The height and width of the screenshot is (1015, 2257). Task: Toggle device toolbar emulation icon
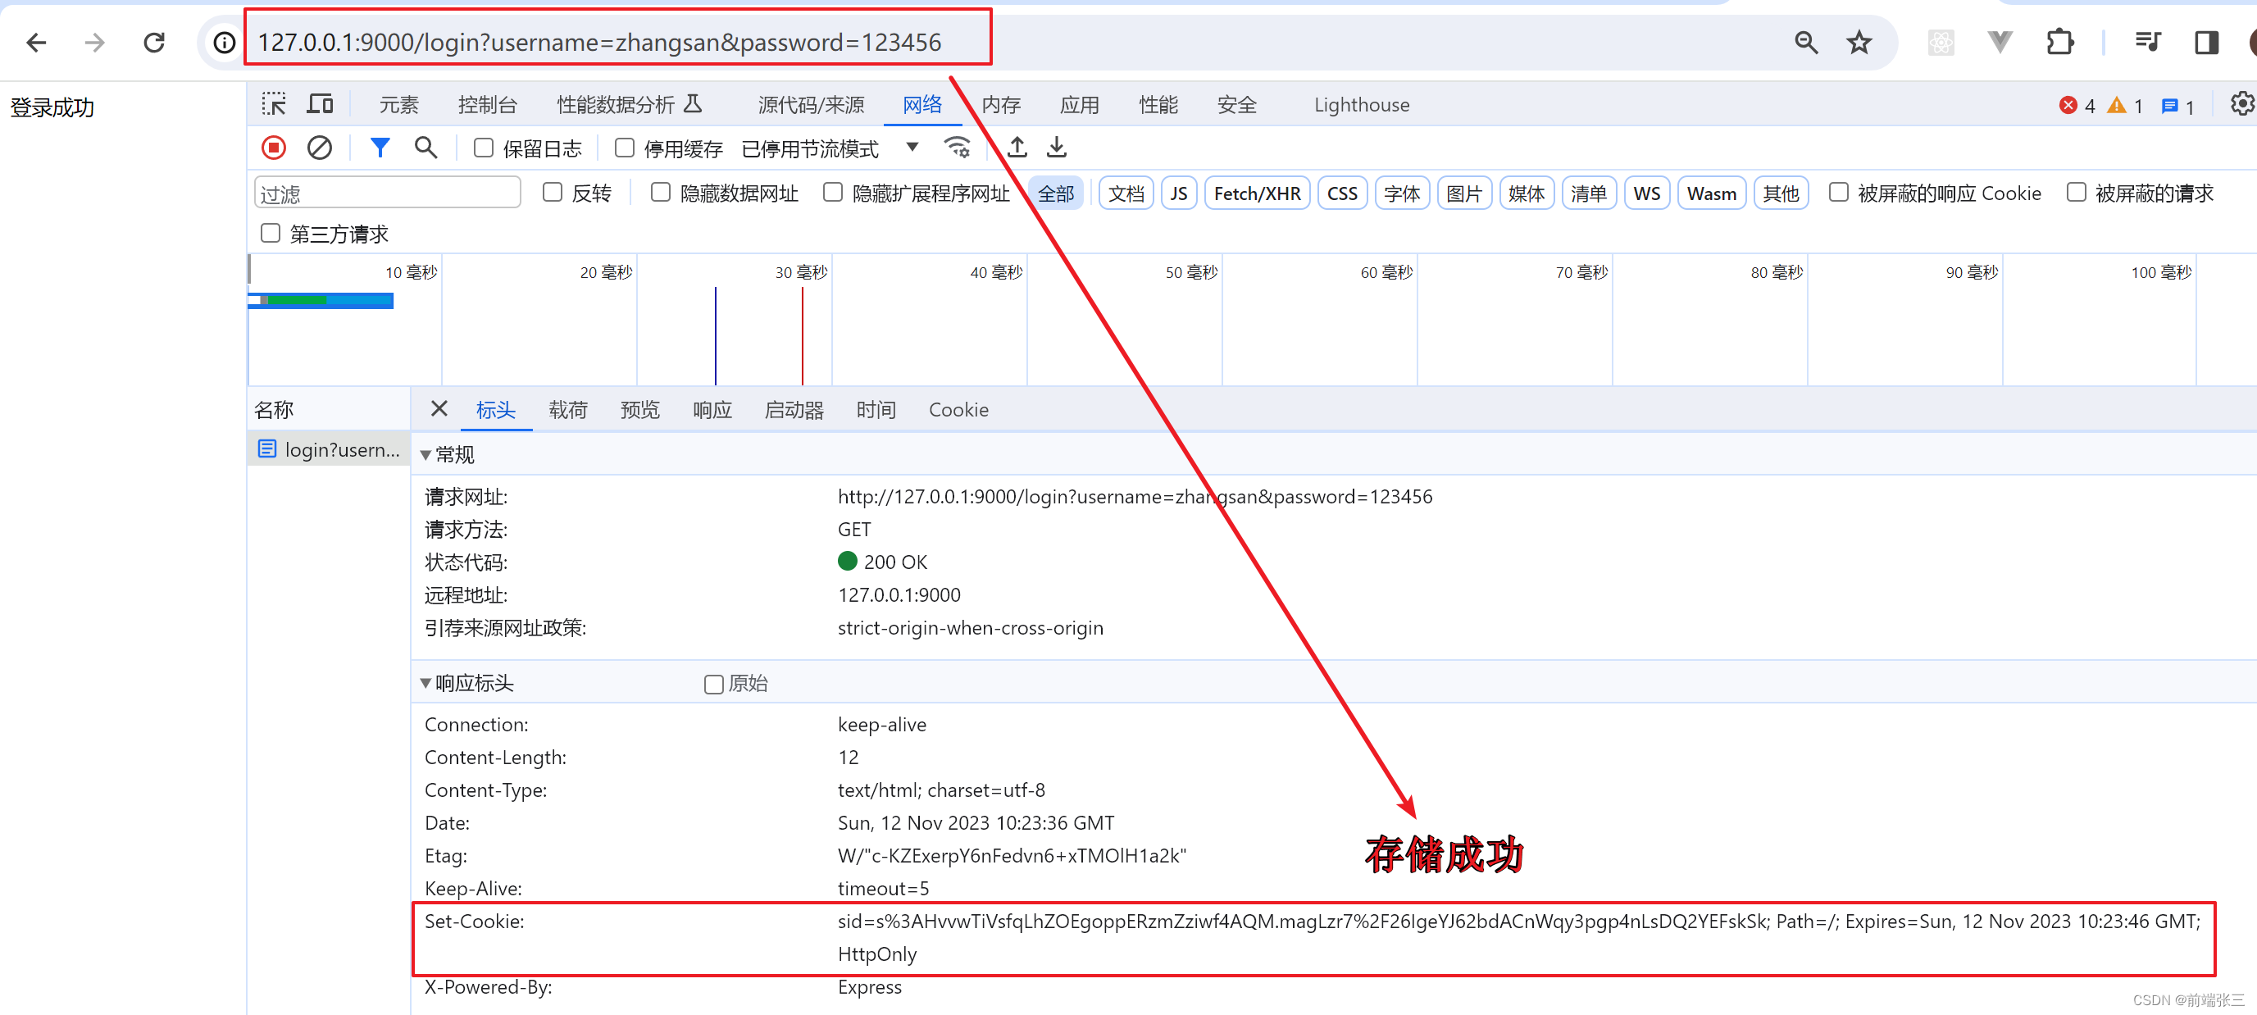click(320, 104)
